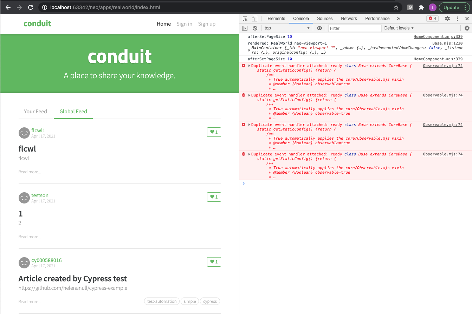Click the simple tag pill
This screenshot has width=472, height=314.
coord(190,301)
